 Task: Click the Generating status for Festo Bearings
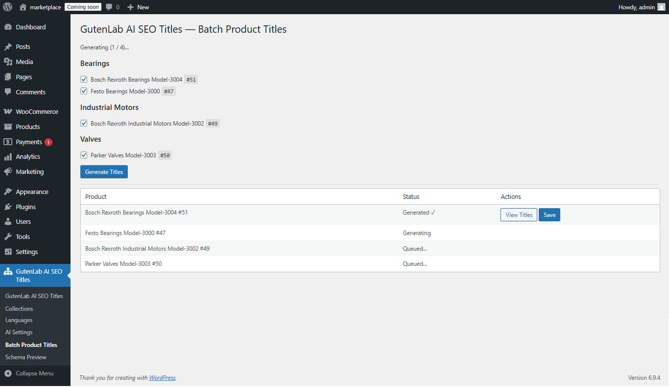(417, 233)
